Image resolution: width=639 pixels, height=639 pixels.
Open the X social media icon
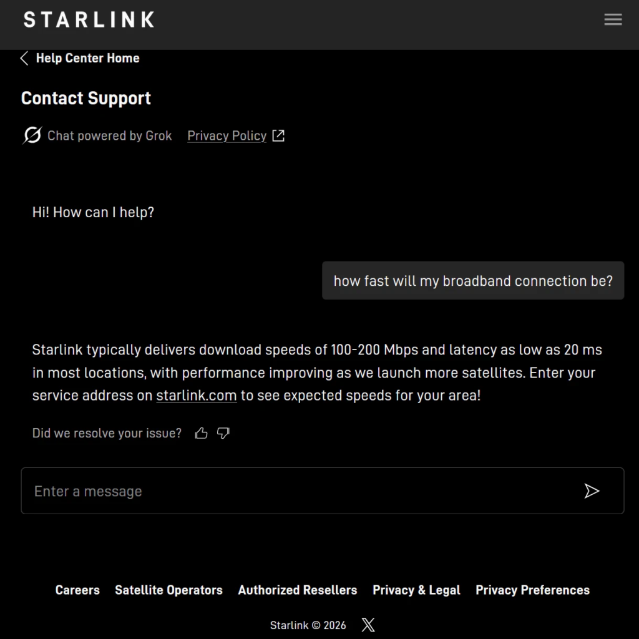(x=368, y=625)
